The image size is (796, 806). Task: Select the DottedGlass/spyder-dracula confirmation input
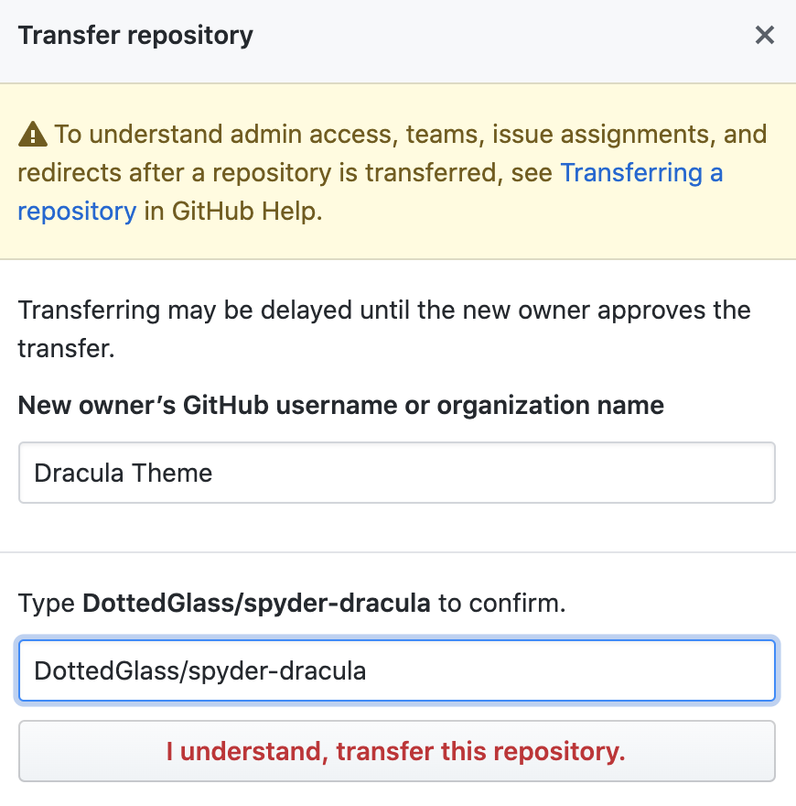click(x=397, y=670)
